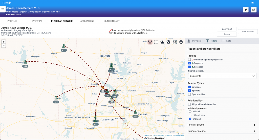
Task: Open the Actions button
Action: pos(227,34)
